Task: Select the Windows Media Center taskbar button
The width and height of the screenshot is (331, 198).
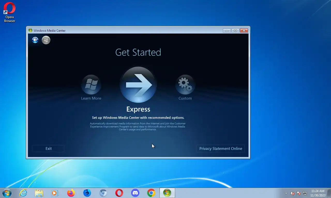Action: (x=167, y=193)
